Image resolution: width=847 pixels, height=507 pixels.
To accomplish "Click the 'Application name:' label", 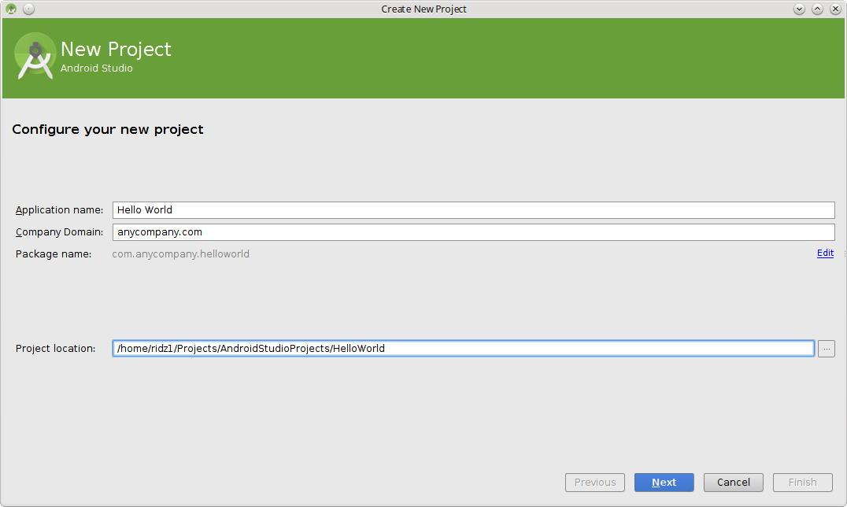I will point(59,209).
